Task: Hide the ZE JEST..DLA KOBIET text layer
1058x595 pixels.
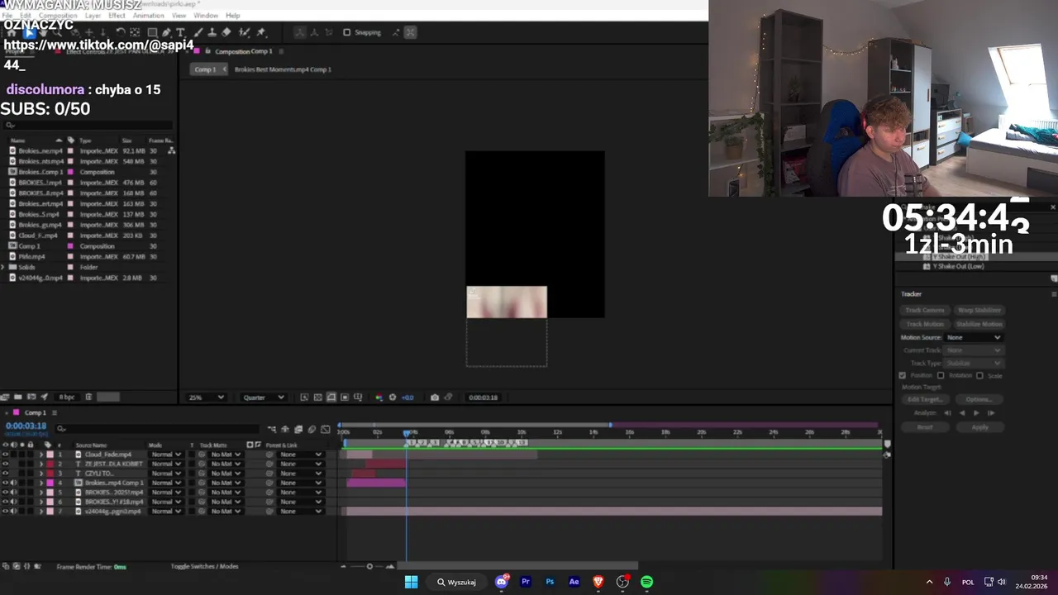Action: [x=6, y=464]
